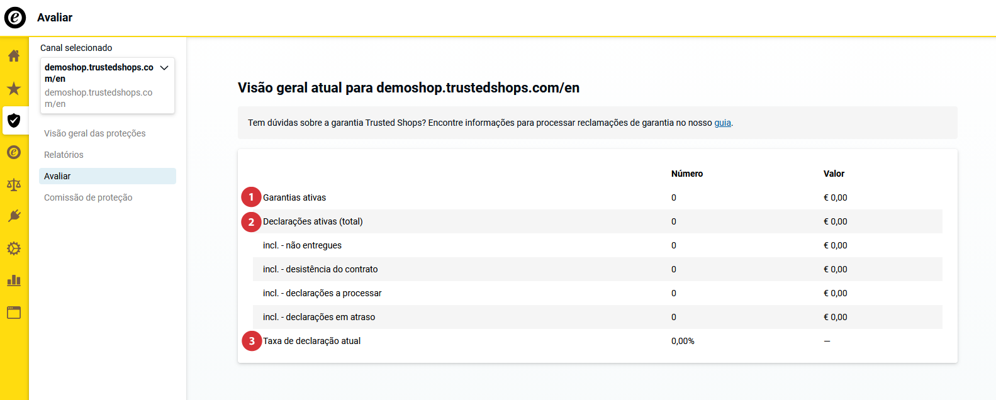996x400 pixels.
Task: Click the number 0 for Declarações ativas (total)
Action: [x=674, y=221]
